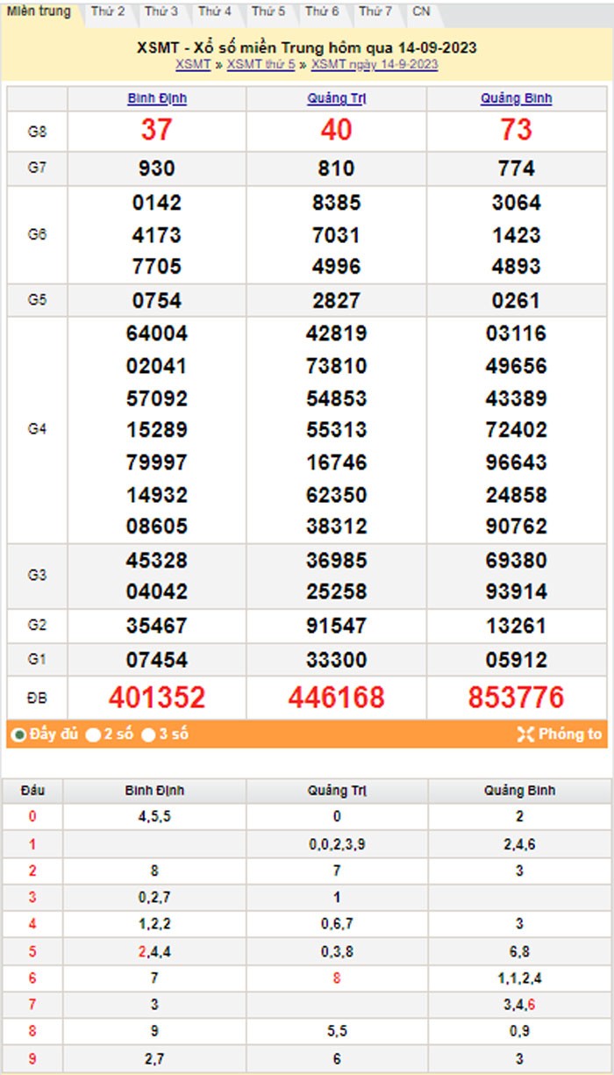The image size is (614, 1075).
Task: Open the XSMT ngày 14-9-2023 link
Action: point(375,65)
